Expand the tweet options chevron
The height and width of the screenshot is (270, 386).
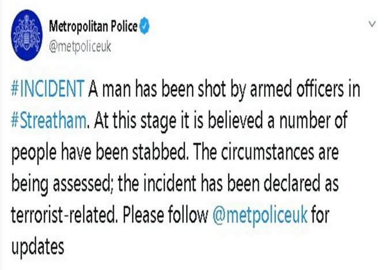(371, 25)
